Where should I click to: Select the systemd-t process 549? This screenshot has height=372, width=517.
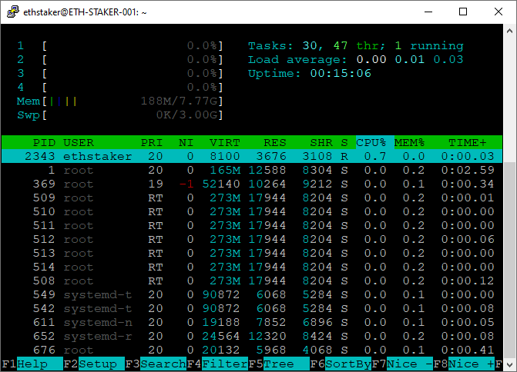pyautogui.click(x=252, y=294)
